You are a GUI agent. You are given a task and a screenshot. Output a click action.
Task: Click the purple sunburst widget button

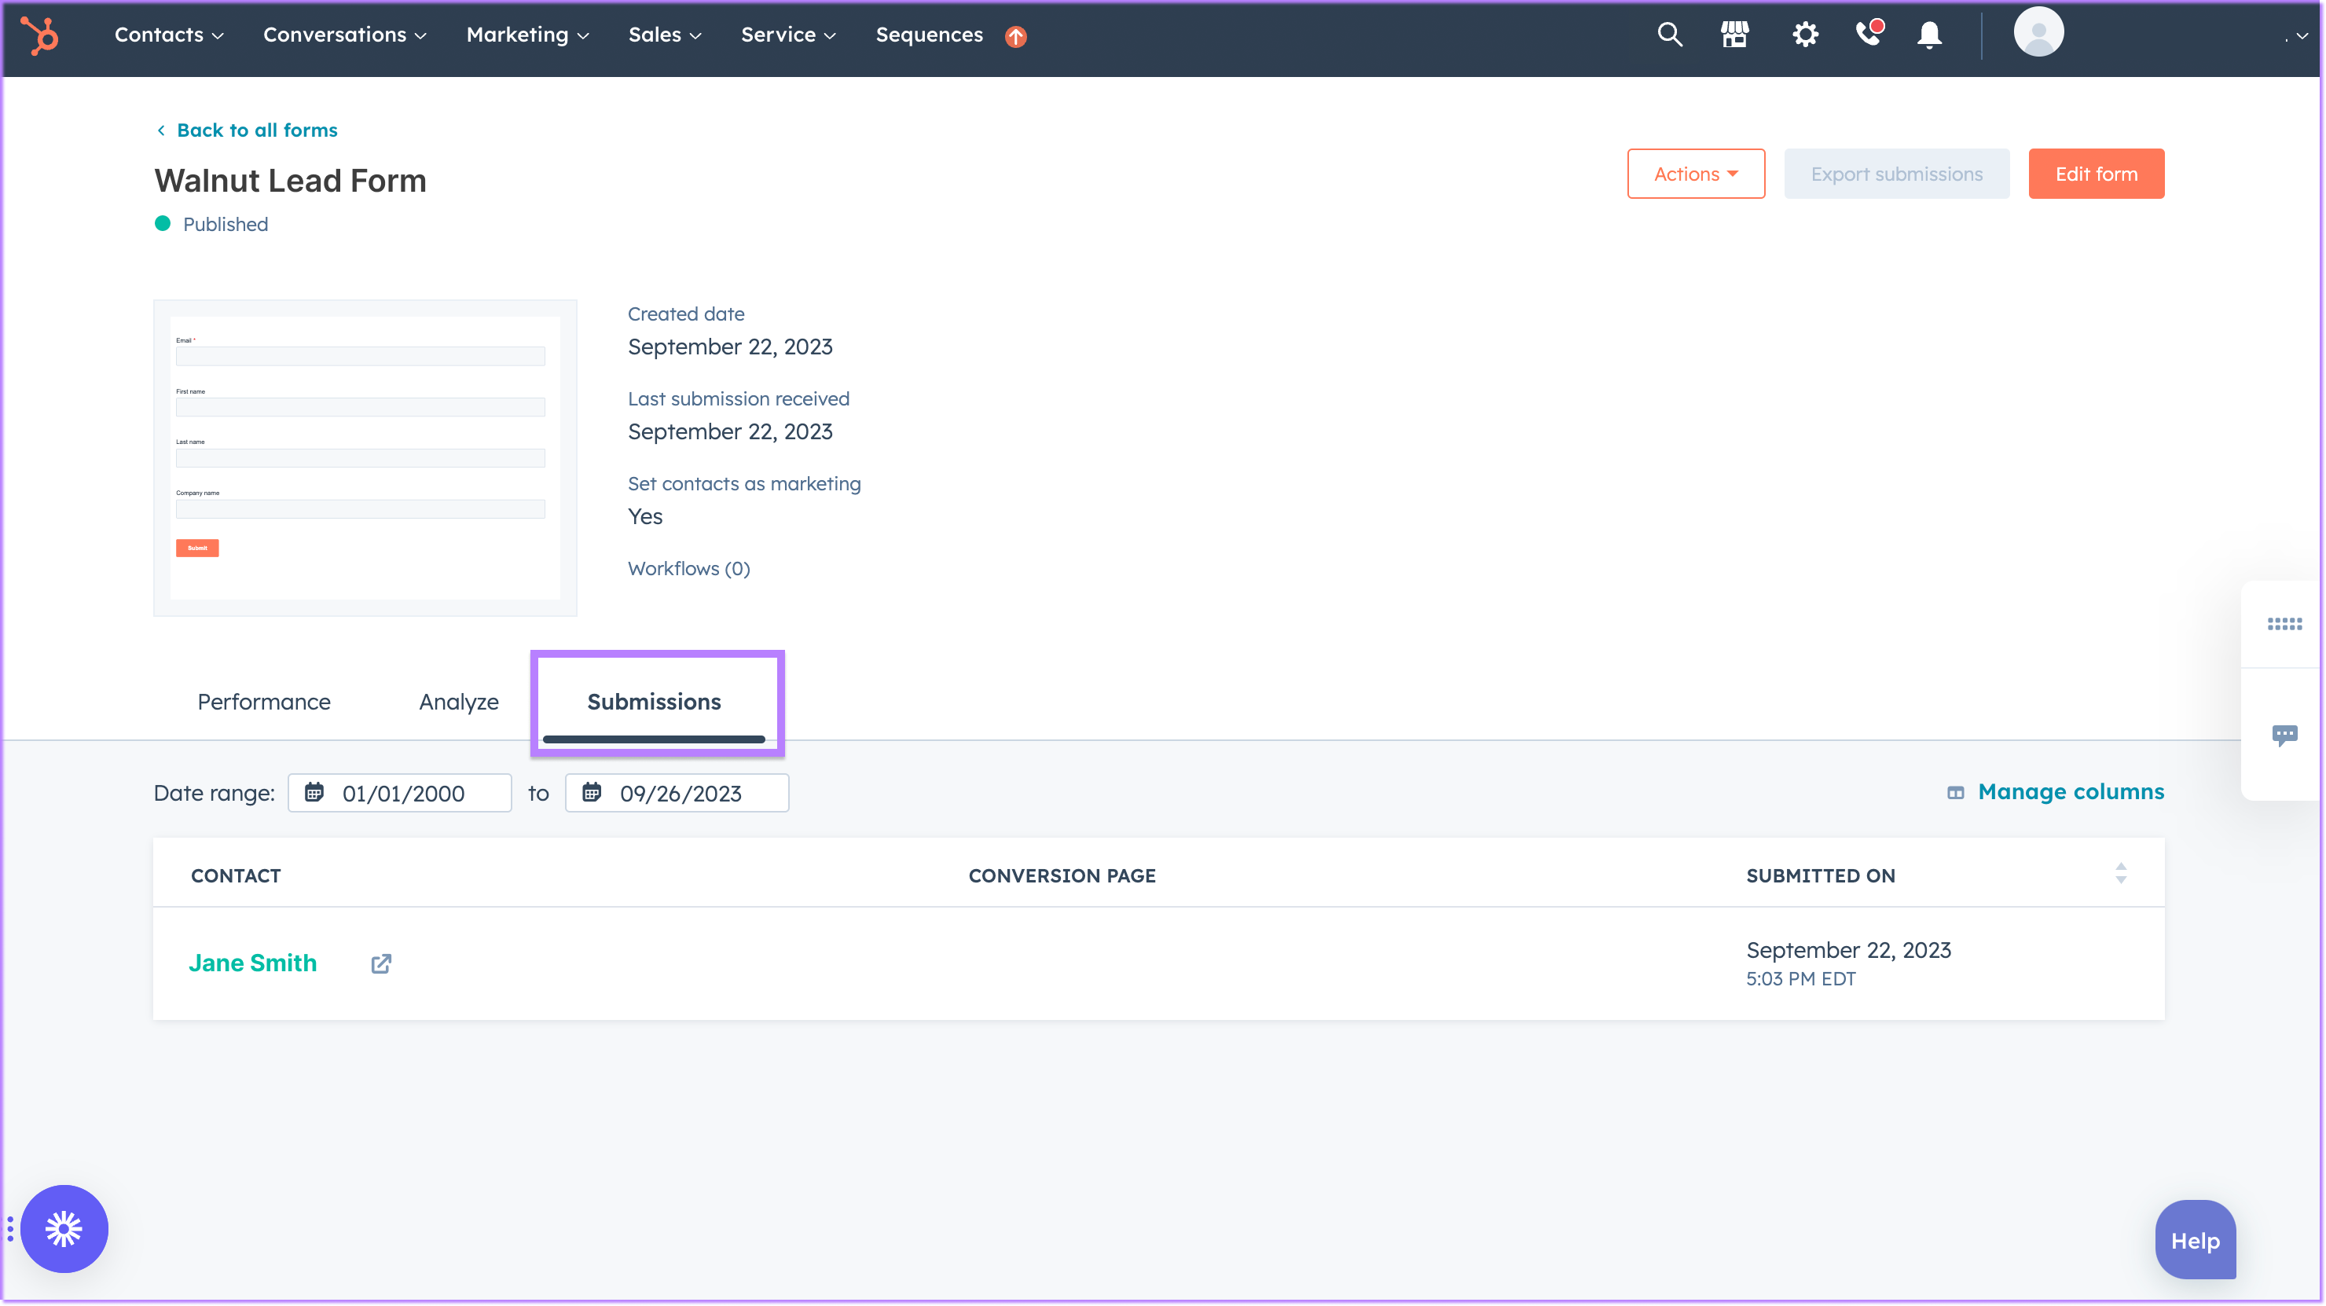(64, 1228)
